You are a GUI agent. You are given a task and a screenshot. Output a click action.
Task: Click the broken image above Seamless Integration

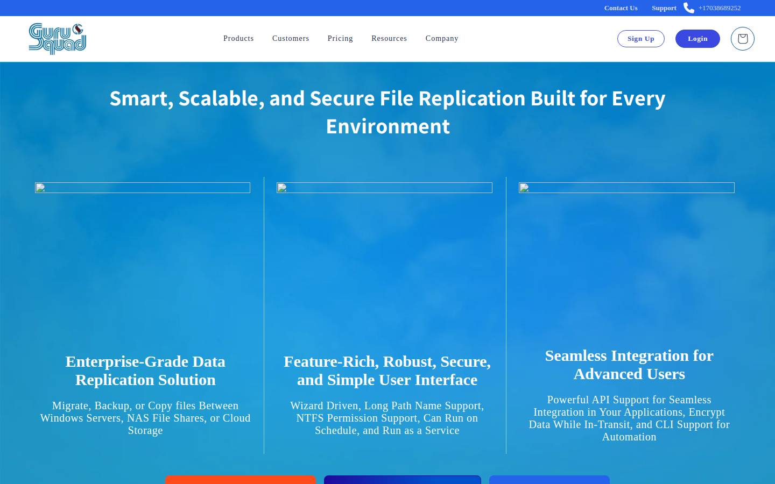[626, 188]
